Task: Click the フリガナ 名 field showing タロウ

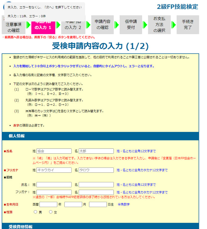Action: [96, 170]
